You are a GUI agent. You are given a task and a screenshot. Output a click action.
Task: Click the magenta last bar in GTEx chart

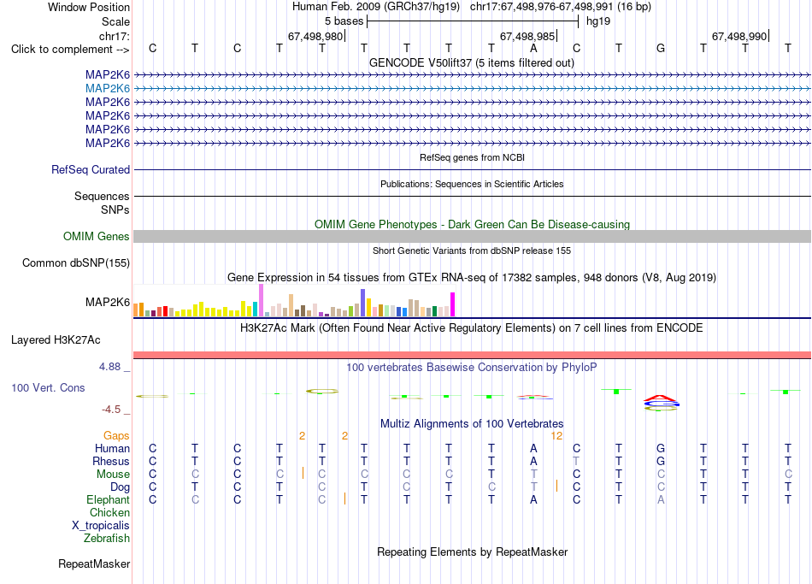[453, 304]
